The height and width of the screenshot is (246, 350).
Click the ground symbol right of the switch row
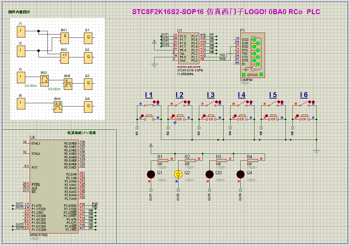tap(316, 151)
